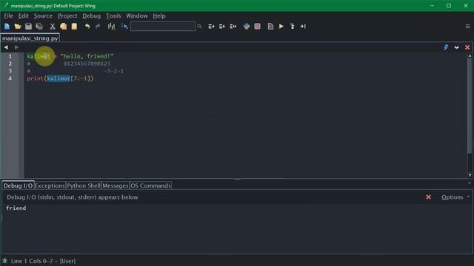Indent the selected lines
Screen dimensions: 474x266
pyautogui.click(x=211, y=27)
